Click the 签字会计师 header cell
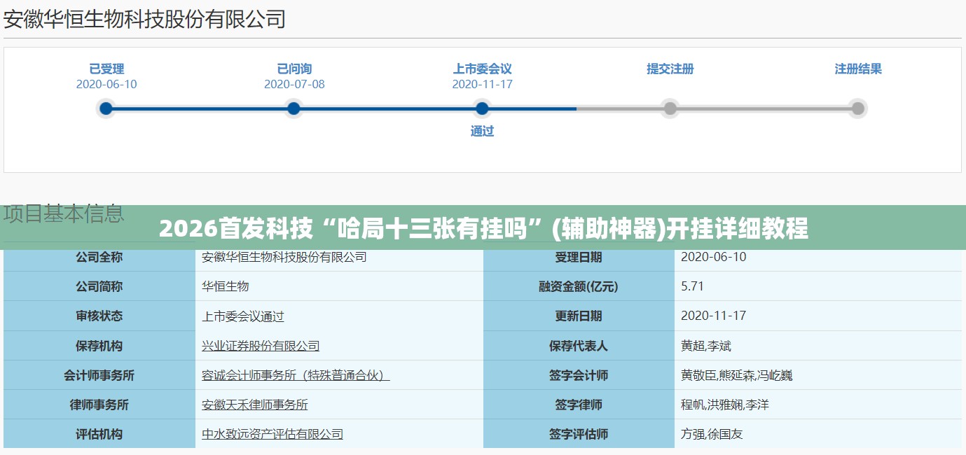This screenshot has width=966, height=455. tap(579, 375)
